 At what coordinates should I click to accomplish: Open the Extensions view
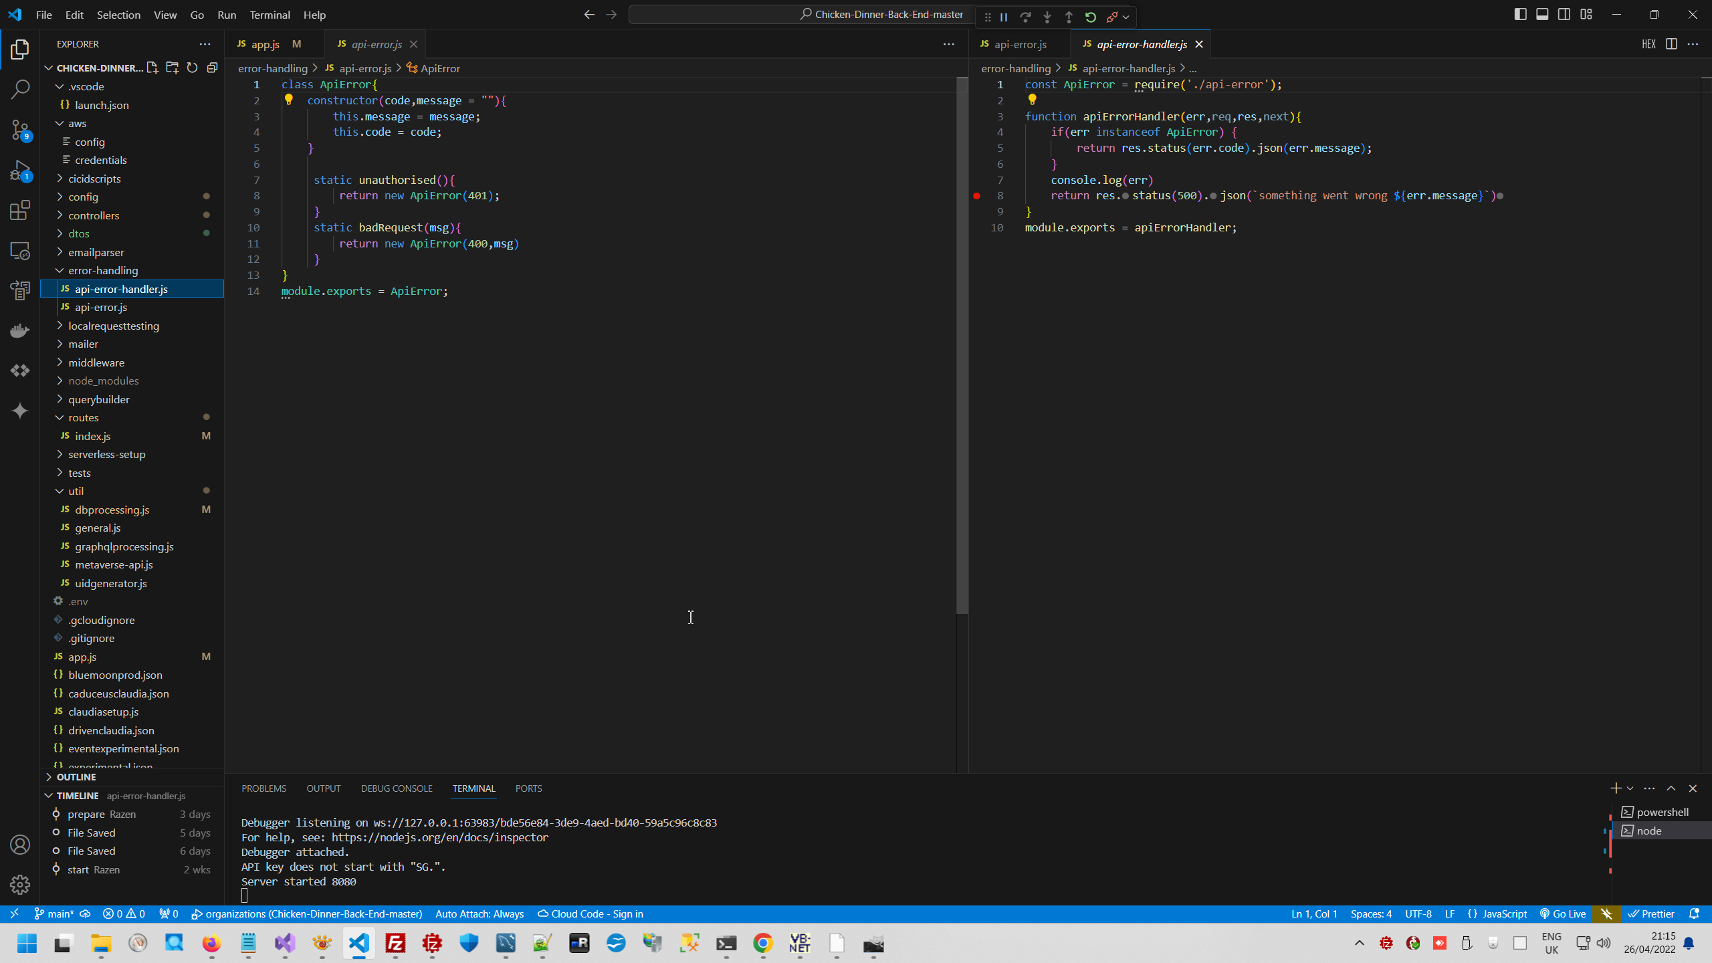pyautogui.click(x=20, y=211)
